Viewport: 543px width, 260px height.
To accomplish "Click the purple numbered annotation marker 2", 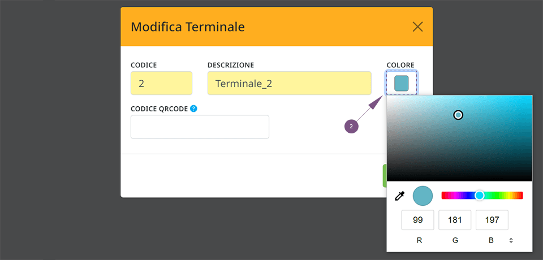I will click(x=351, y=127).
